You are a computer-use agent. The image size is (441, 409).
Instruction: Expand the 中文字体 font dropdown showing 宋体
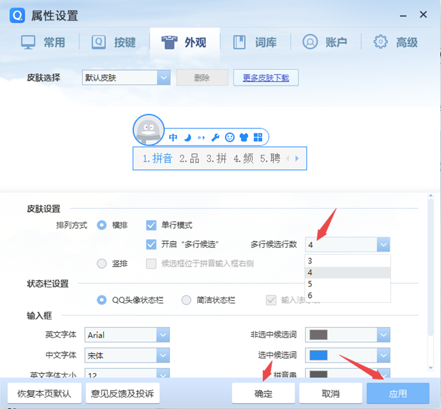pyautogui.click(x=163, y=355)
